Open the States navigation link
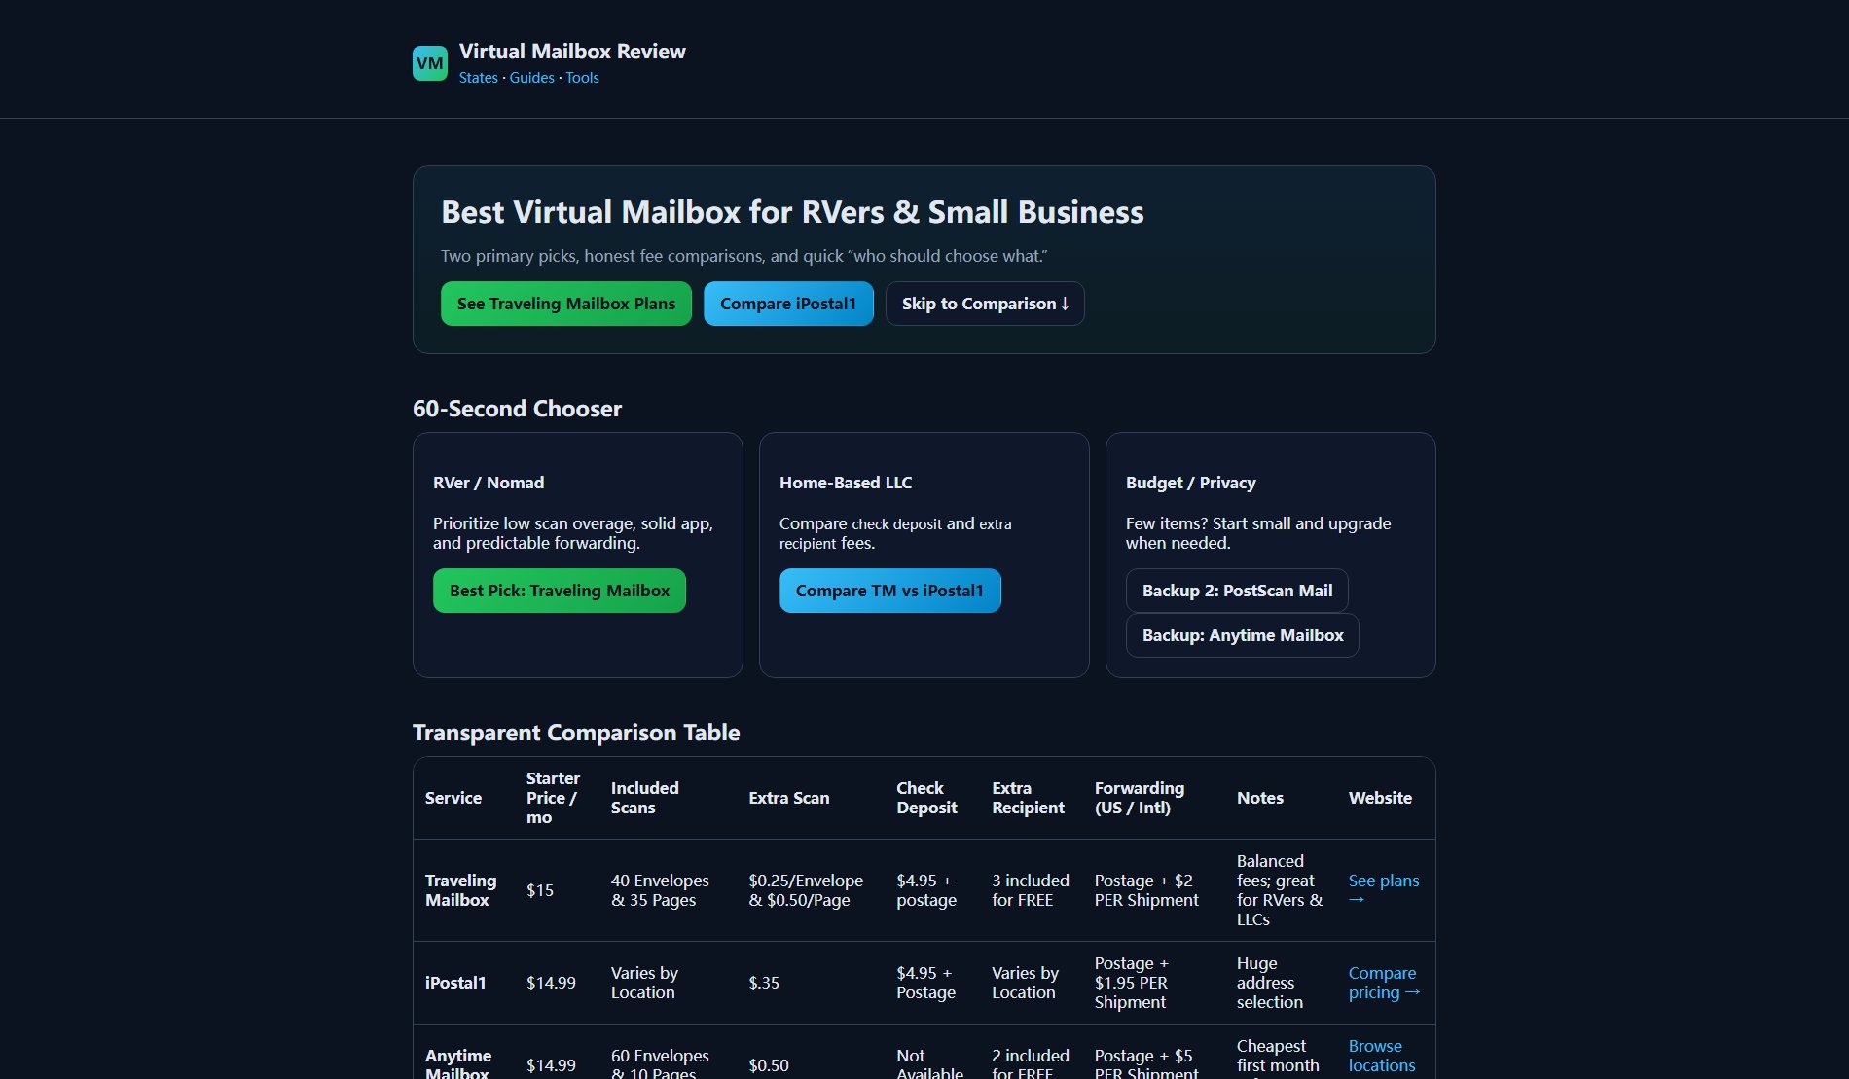1849x1079 pixels. (478, 78)
